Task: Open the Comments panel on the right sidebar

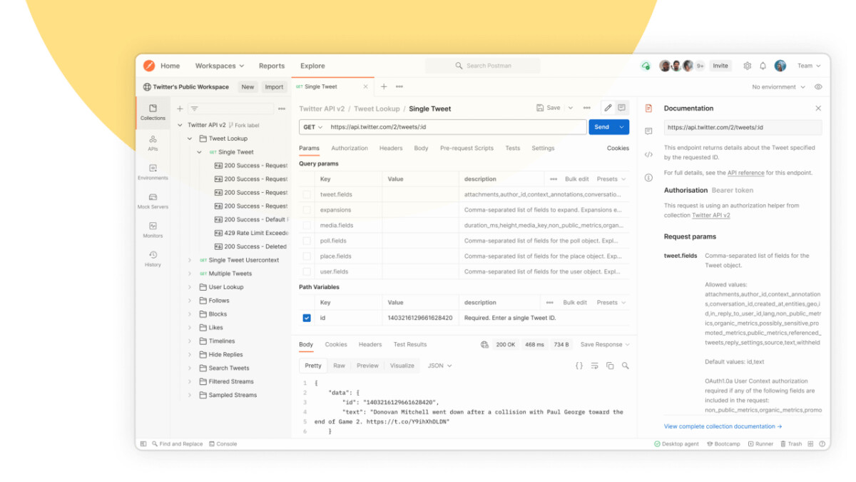Action: tap(648, 131)
